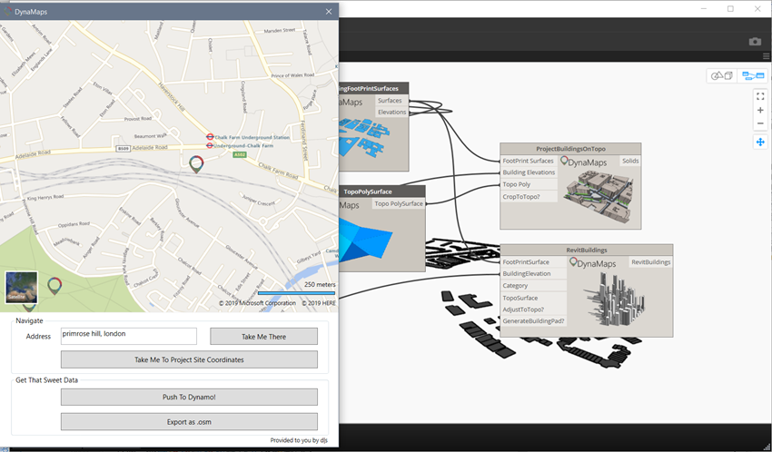Click the © 2019 Microsoft Corporation text
Screen dimensions: 772x452
coord(258,303)
